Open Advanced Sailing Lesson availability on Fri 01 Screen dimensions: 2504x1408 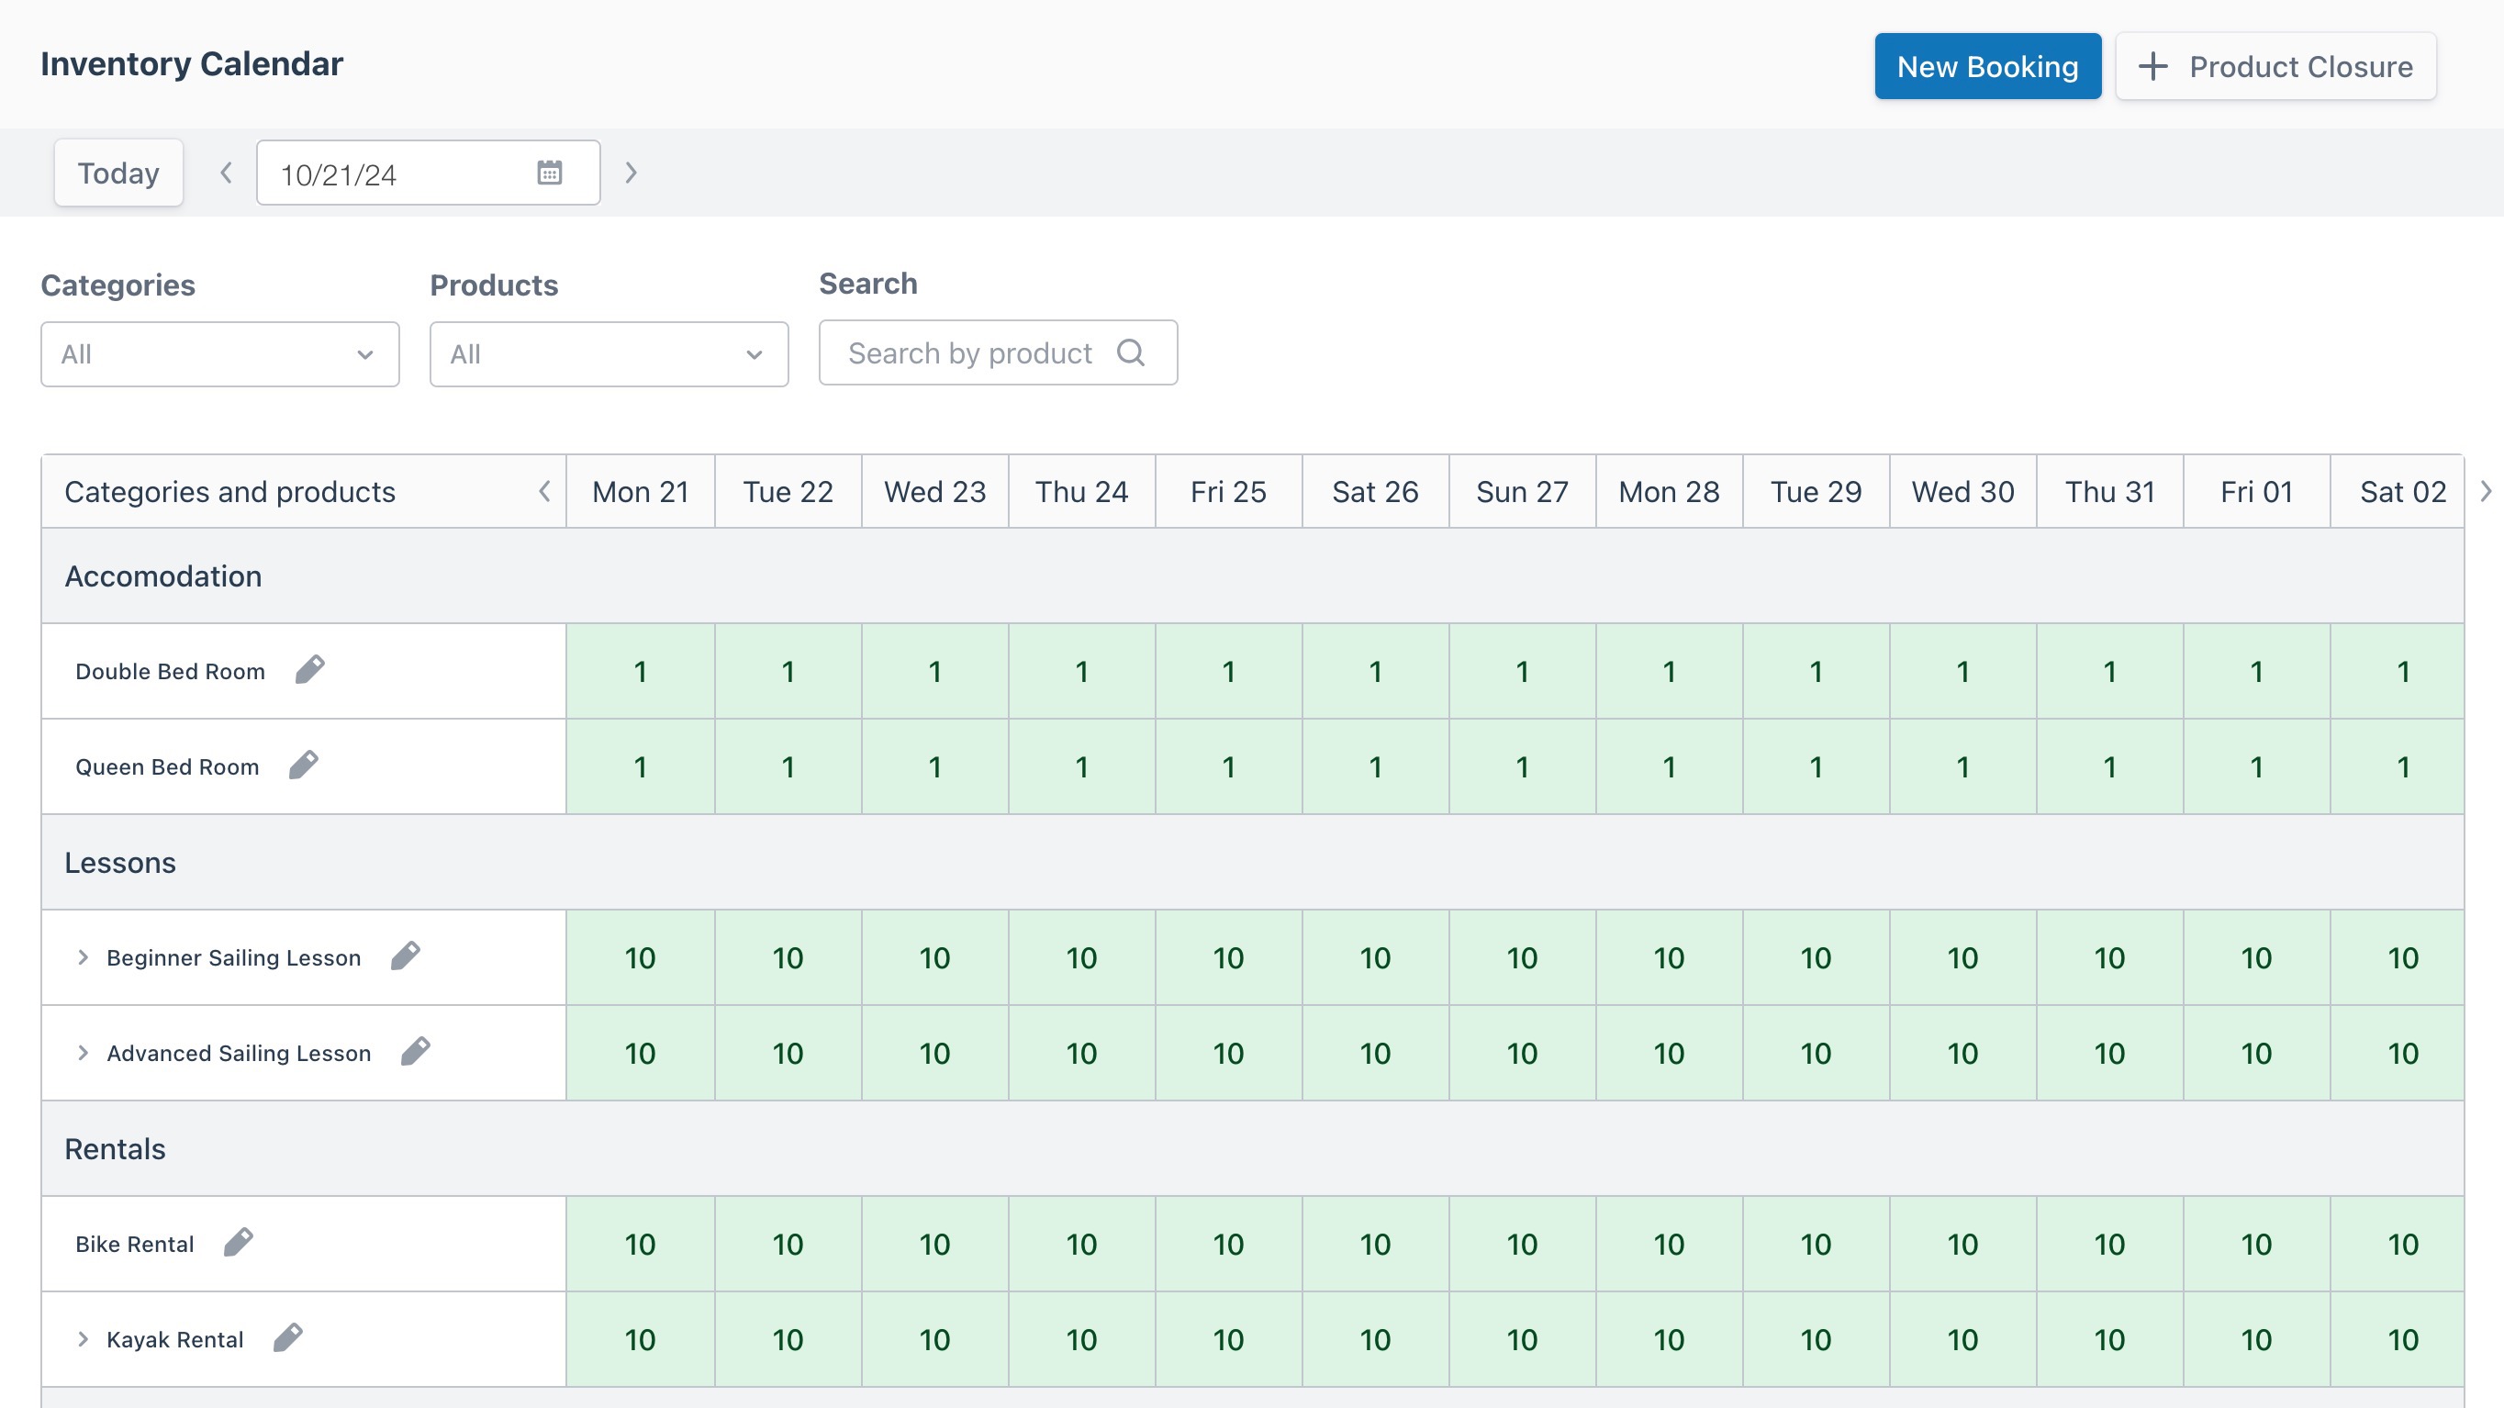[2256, 1054]
